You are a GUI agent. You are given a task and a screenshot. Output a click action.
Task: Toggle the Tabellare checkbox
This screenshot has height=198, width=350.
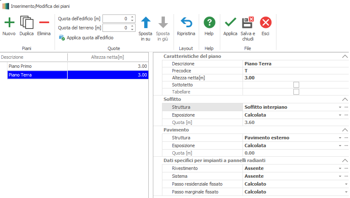[x=296, y=92]
